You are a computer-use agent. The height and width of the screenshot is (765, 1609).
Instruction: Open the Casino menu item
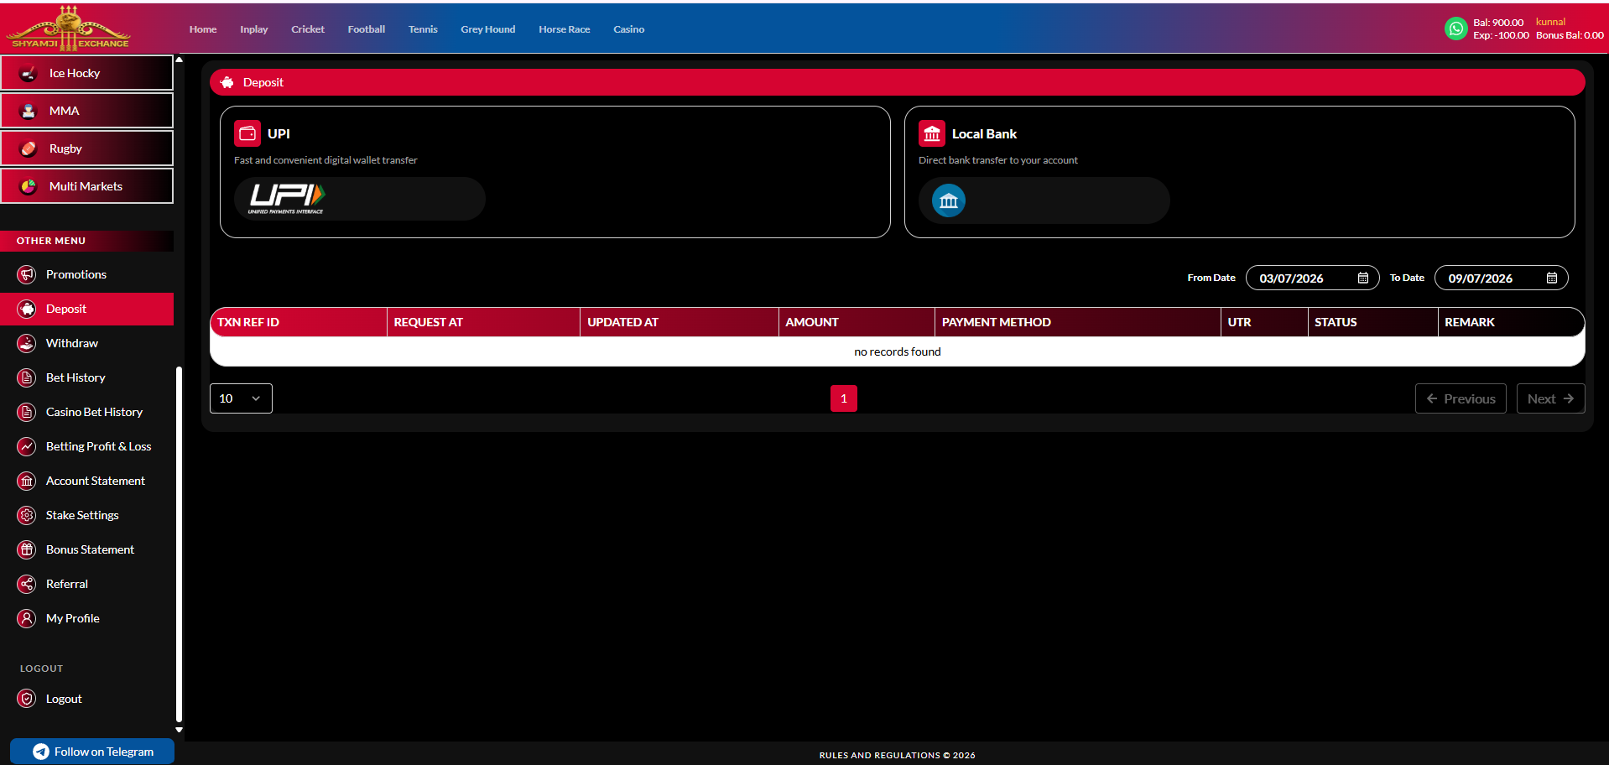point(629,29)
